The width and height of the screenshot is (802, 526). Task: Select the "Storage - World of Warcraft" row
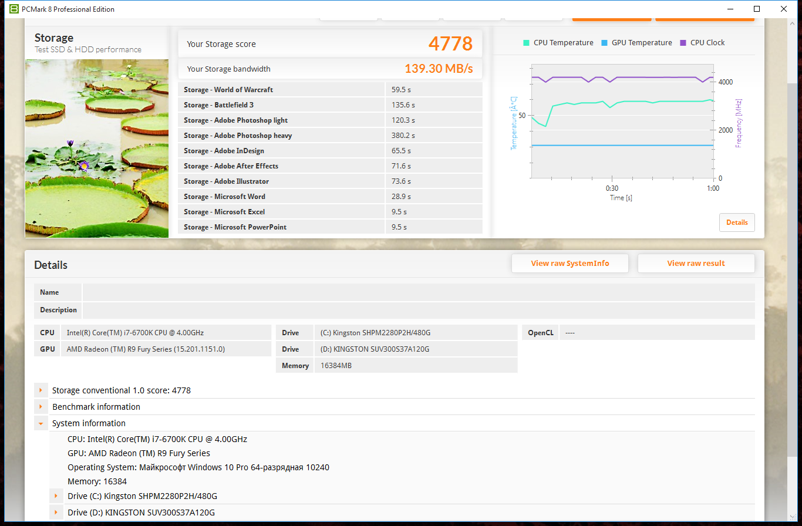[x=330, y=90]
